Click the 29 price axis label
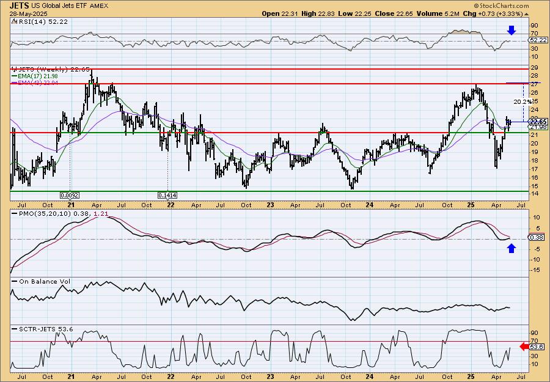This screenshot has height=382, width=550. (x=533, y=67)
